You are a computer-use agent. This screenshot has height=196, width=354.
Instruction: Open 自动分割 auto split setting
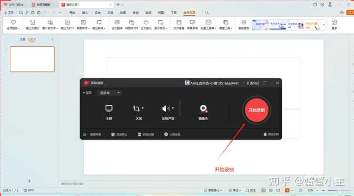tap(146, 134)
